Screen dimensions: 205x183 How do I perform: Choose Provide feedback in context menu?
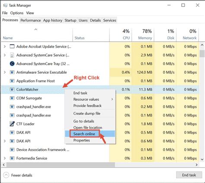click(90, 106)
